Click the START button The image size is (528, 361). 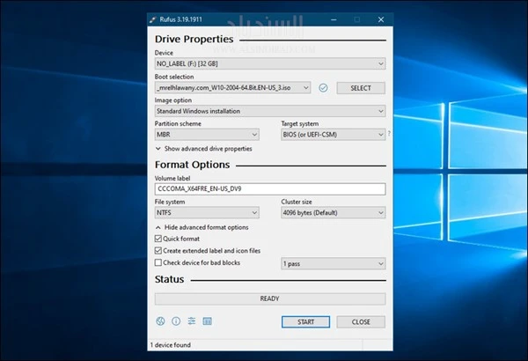coord(305,322)
